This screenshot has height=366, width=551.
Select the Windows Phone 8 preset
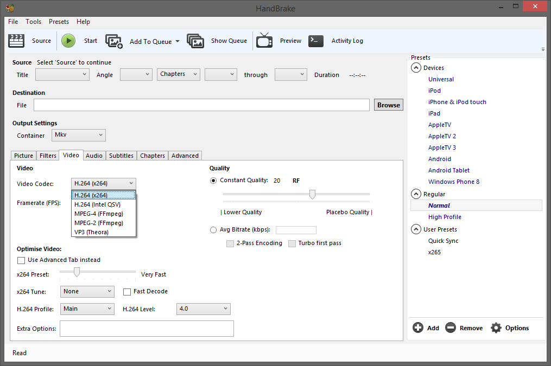click(x=454, y=182)
